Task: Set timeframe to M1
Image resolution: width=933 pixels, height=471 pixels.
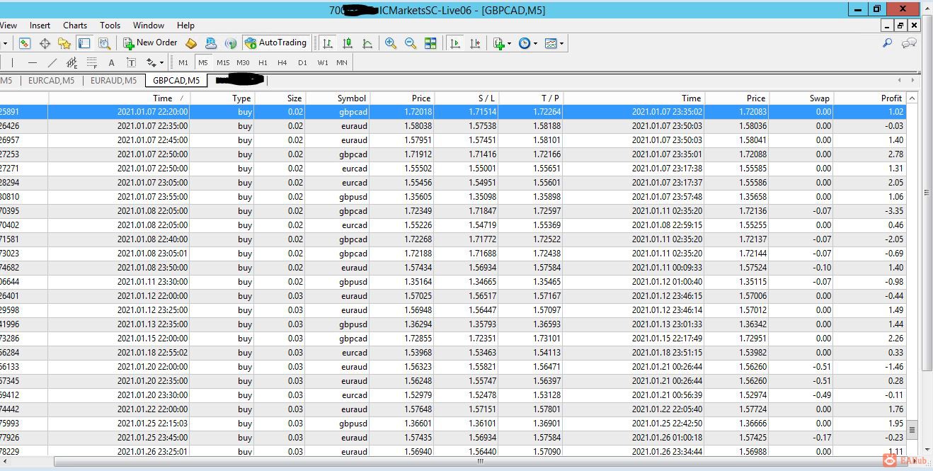Action: coord(183,62)
